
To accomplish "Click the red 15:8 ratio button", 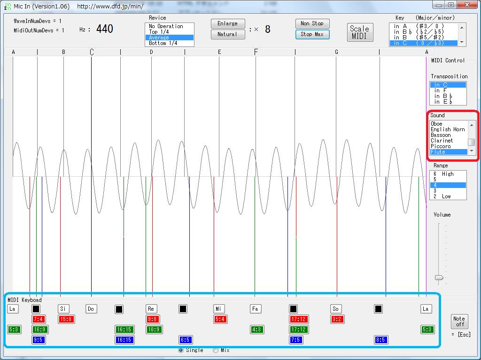I will tap(66, 319).
